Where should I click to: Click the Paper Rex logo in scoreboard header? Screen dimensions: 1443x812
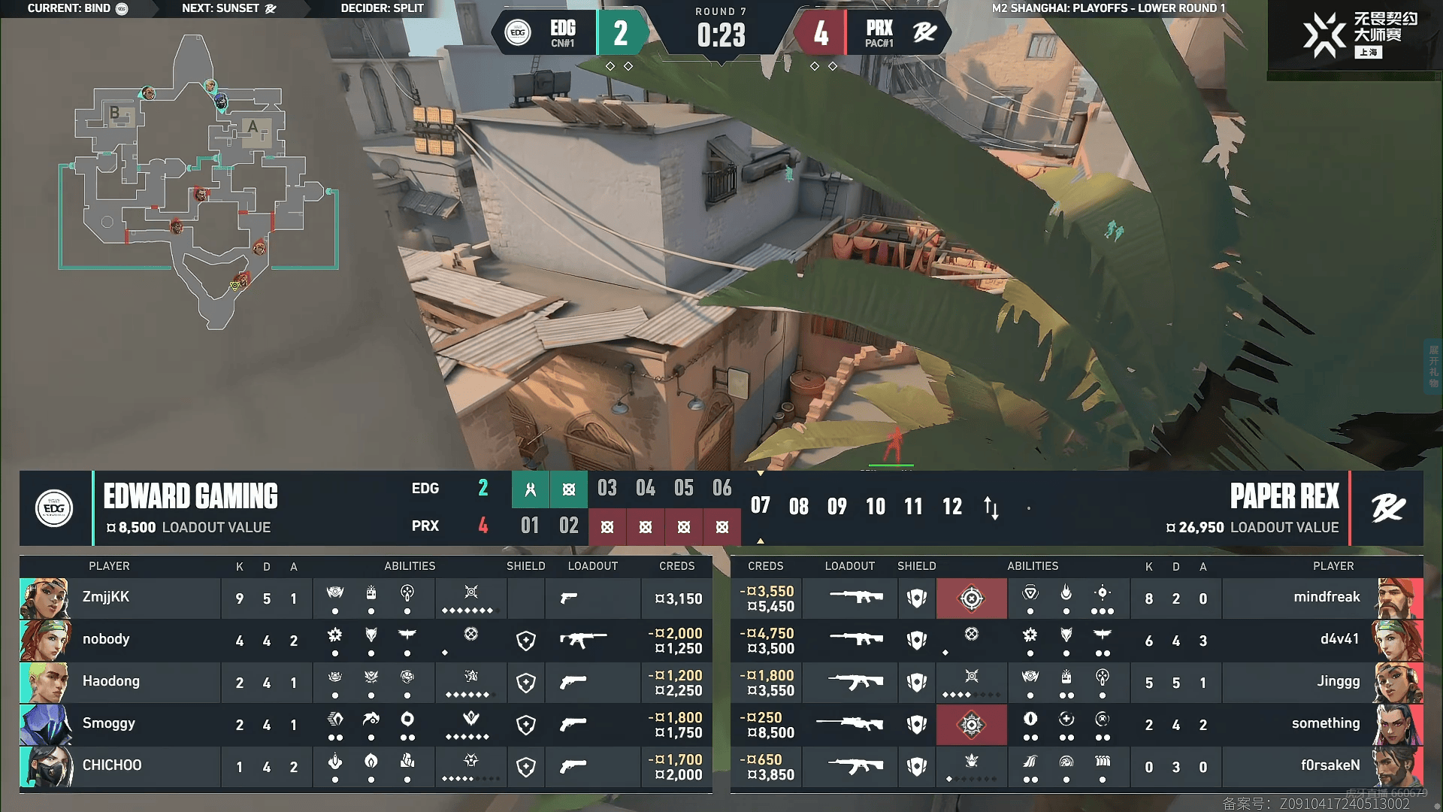1387,508
